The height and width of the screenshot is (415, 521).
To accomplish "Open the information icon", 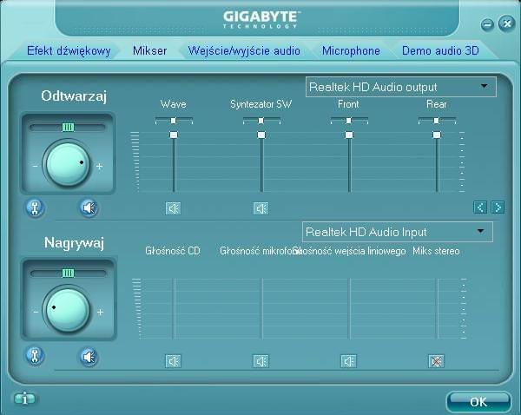I will tap(24, 399).
